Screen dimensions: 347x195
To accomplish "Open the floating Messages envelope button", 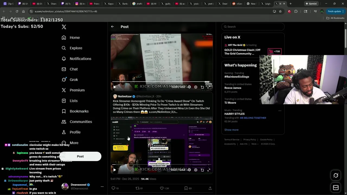I will coord(336,187).
